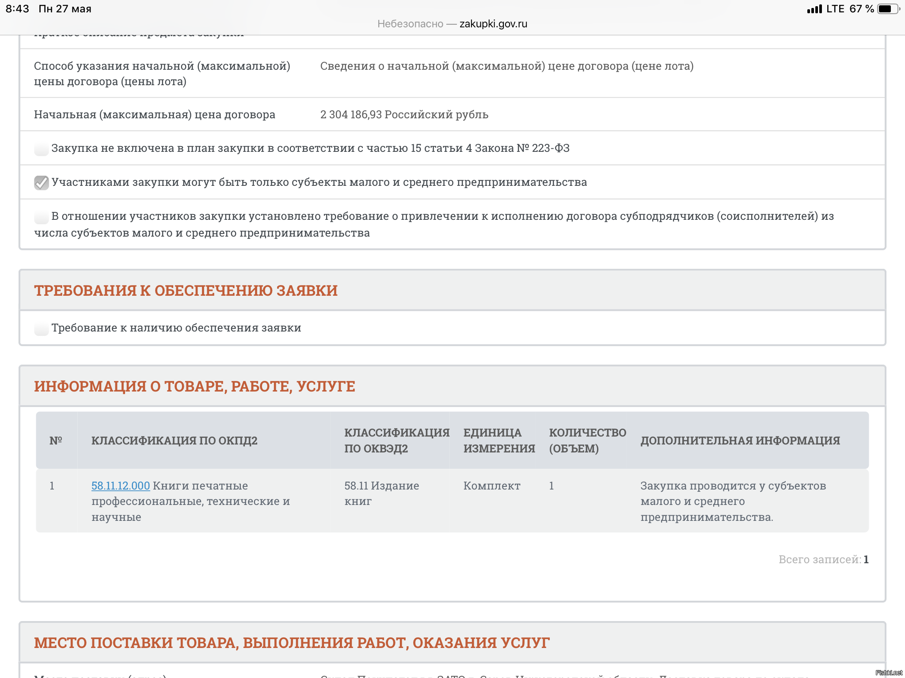Click 'Количество (объем)' column header

point(587,441)
